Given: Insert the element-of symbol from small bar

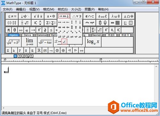Looking at the screenshot, I should [x=27, y=30].
